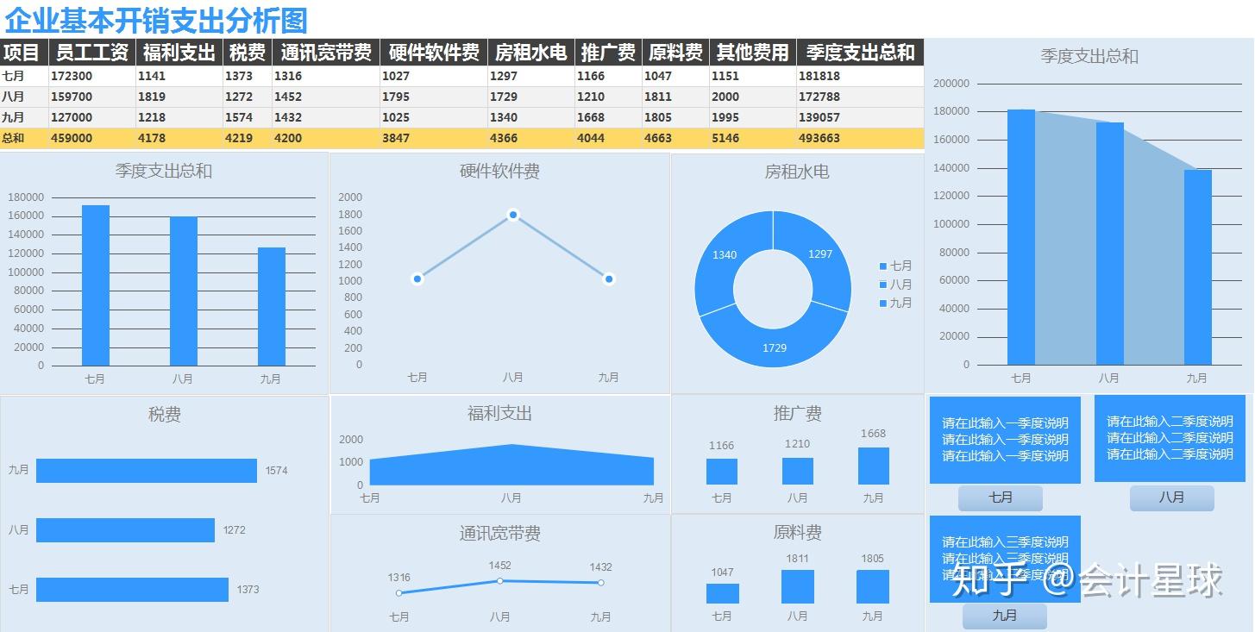Click 推广费 bar labeled 1668
The width and height of the screenshot is (1255, 632).
pyautogui.click(x=874, y=466)
